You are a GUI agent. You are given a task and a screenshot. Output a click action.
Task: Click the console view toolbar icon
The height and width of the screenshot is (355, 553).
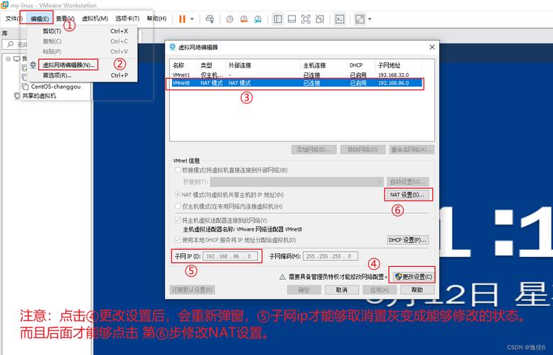click(340, 19)
